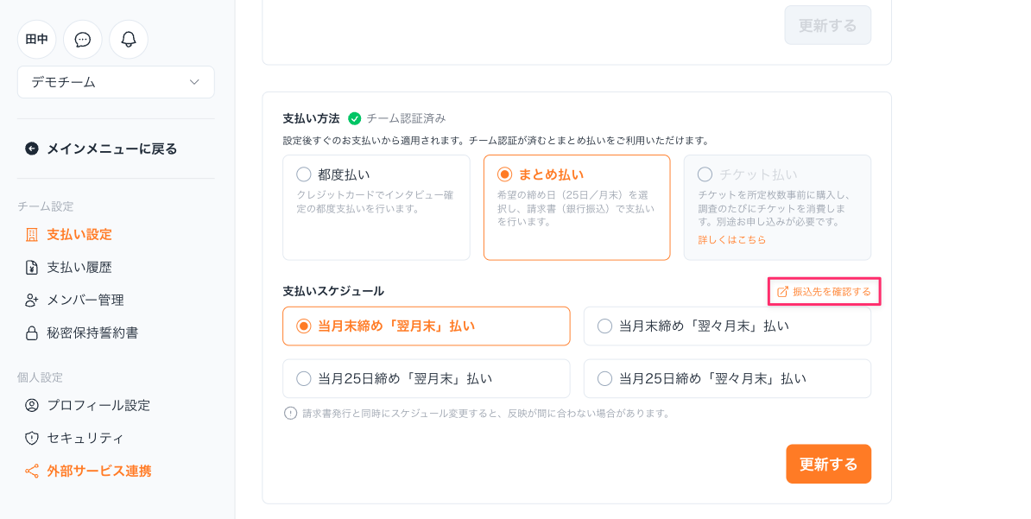Viewport: 1031px width, 519px height.
Task: Expand the デモチーム team dropdown
Action: [116, 82]
